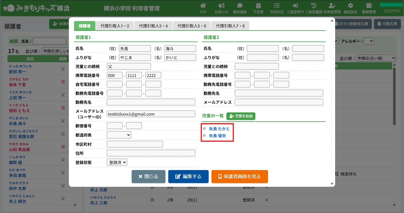Expand the 登録状態 dropdown
Screen dimensions: 404x213
pos(117,162)
